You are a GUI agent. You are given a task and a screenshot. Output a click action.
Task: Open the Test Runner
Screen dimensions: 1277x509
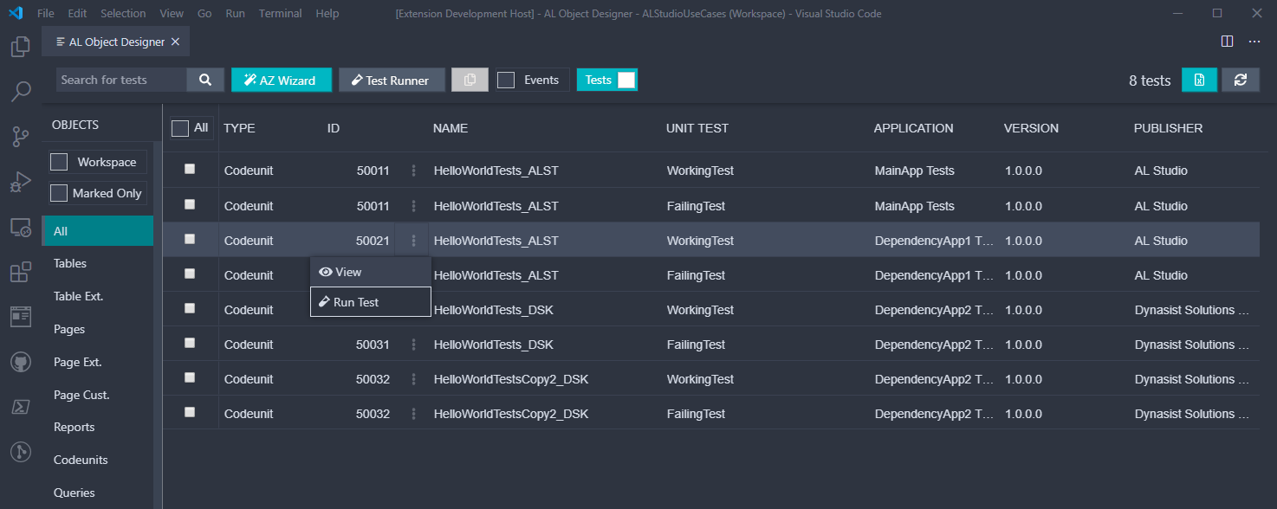[x=392, y=80]
